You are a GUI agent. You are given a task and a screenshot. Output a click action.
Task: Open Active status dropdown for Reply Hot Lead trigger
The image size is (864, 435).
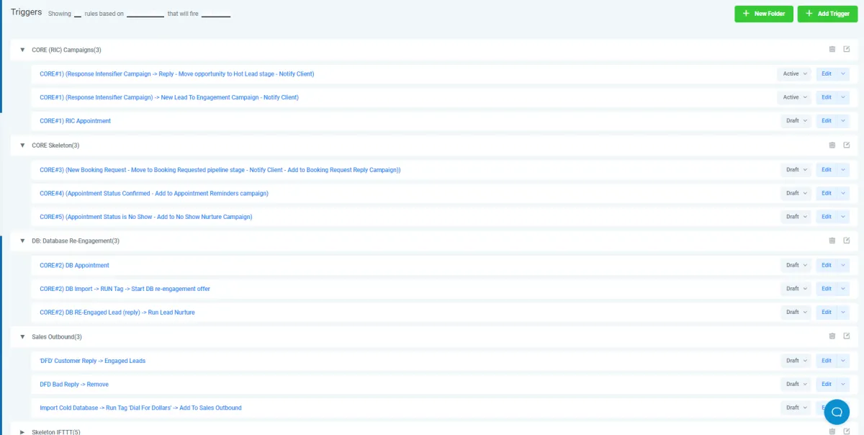(794, 73)
